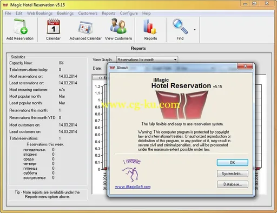Expand the Find dropdown arrow
Image resolution: width=277 pixels, height=213 pixels.
195,30
